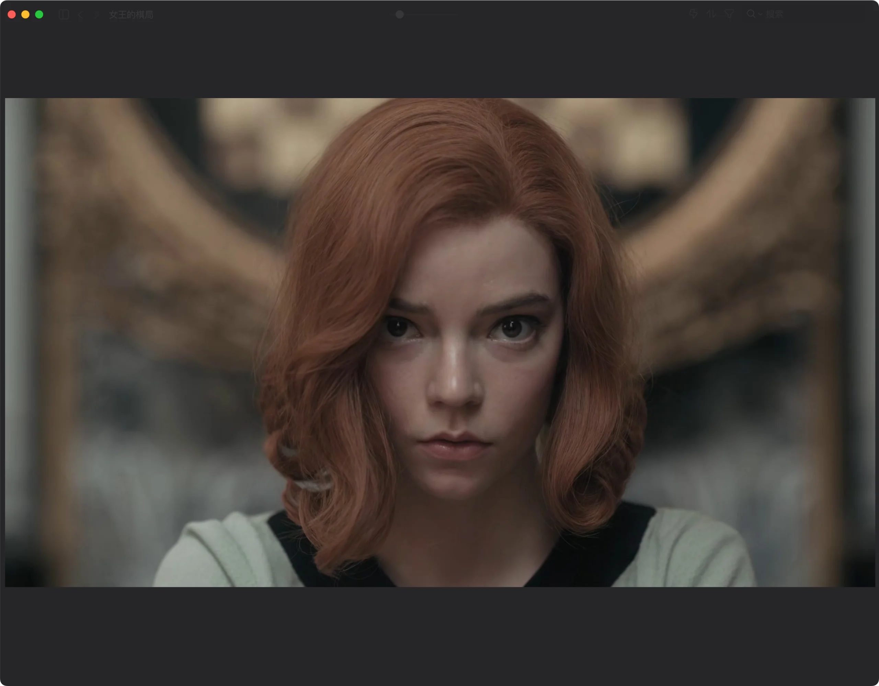Go back with the left chevron
The image size is (879, 686).
pos(80,15)
